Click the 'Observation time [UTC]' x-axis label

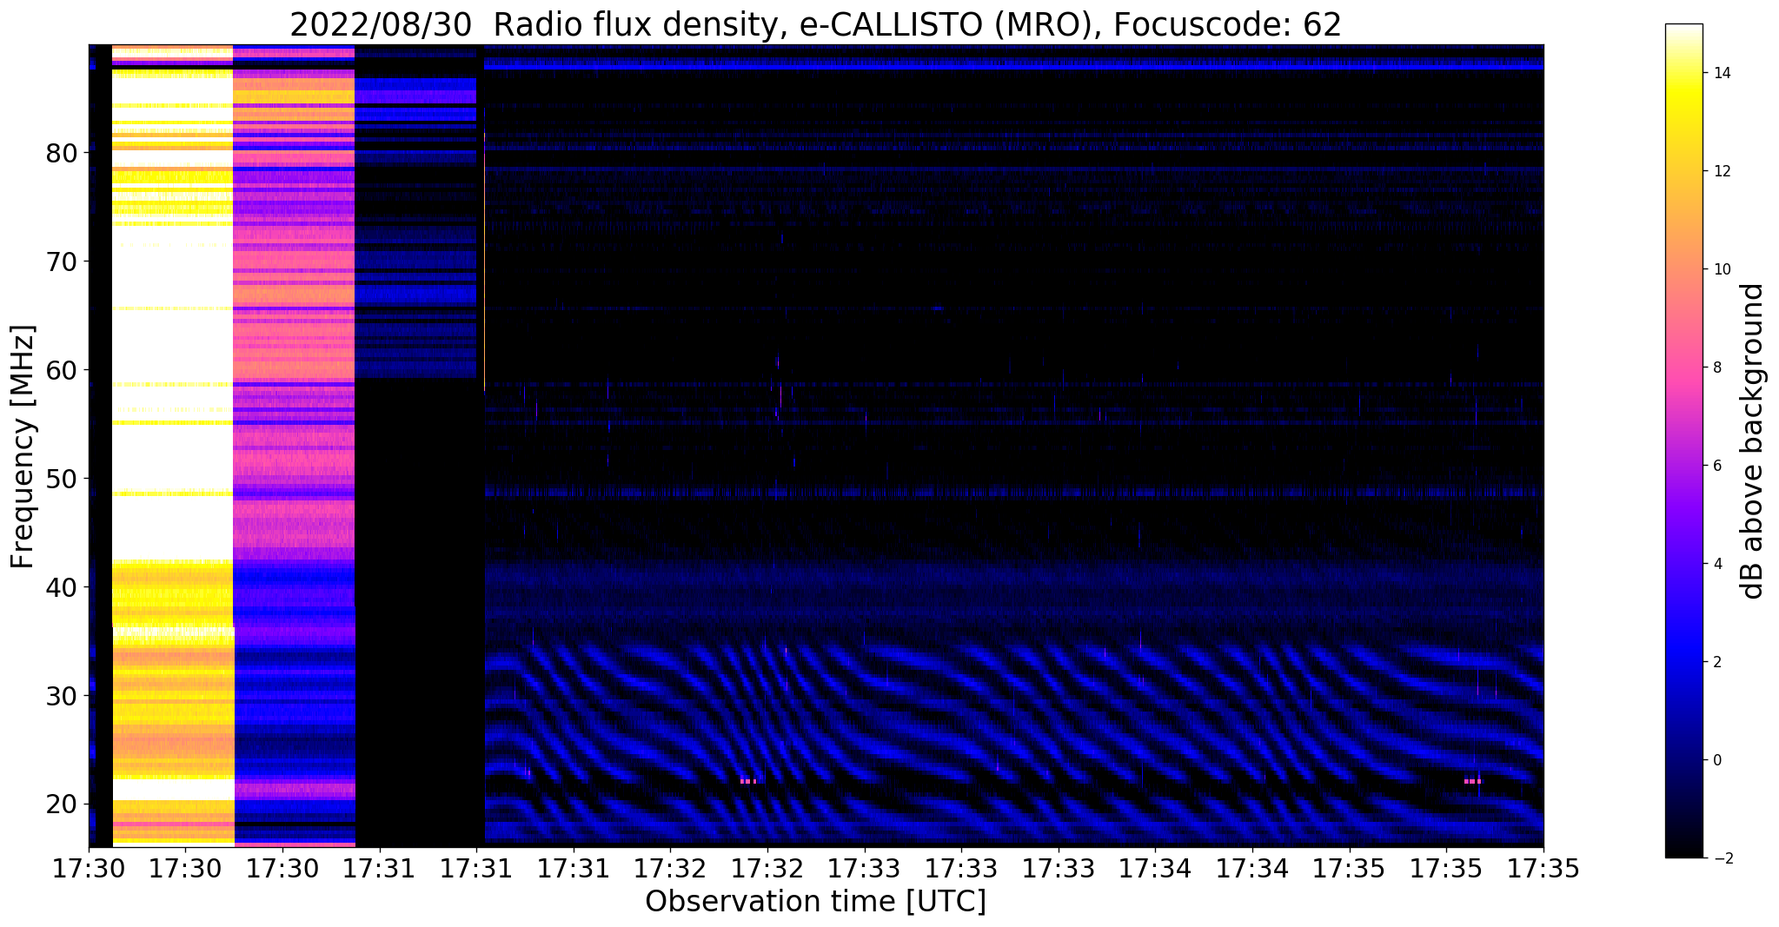(815, 902)
